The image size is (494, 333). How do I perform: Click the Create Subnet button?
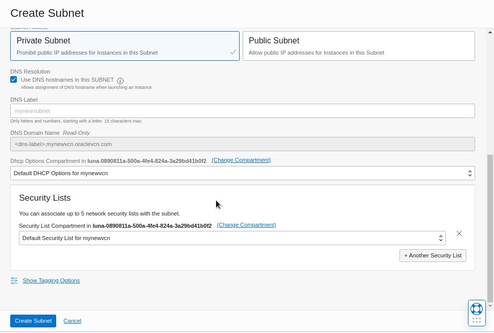pyautogui.click(x=33, y=321)
